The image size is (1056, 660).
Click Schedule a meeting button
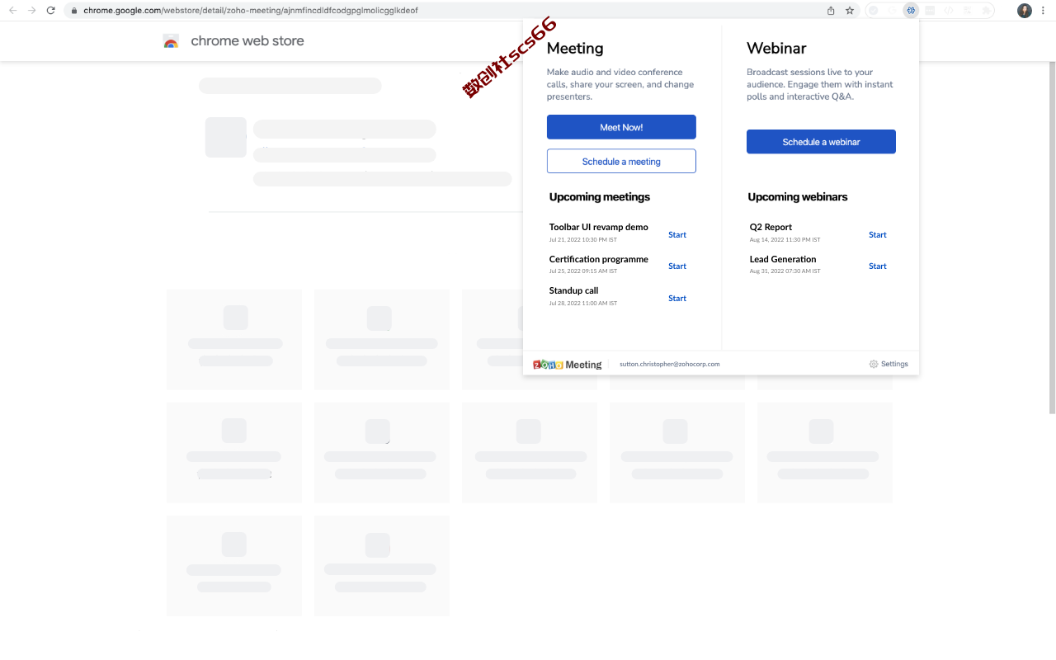621,161
